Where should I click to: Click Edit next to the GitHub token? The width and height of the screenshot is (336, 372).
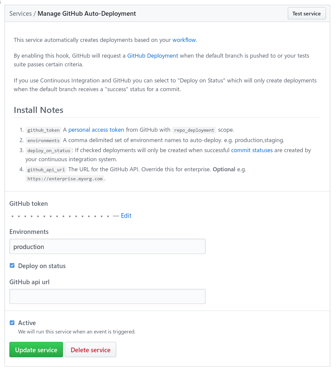(126, 215)
